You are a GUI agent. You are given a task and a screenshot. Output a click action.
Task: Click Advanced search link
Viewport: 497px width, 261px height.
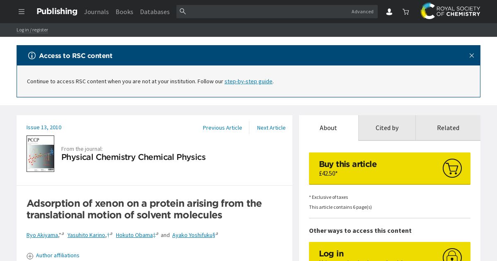362,12
